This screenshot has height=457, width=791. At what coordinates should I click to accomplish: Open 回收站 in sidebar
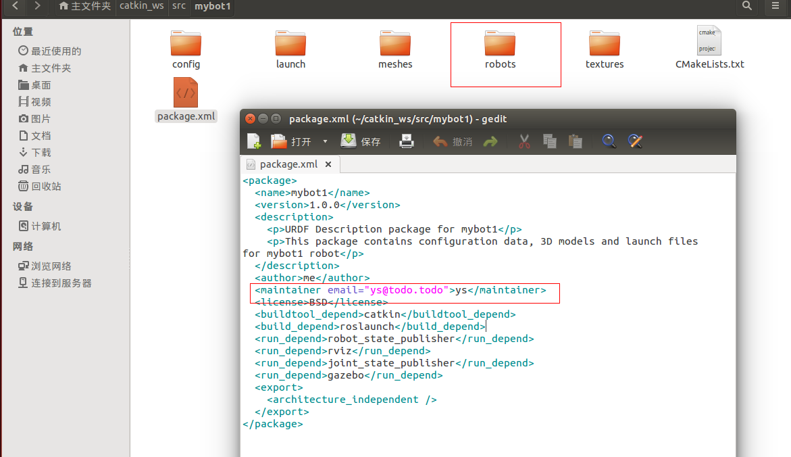[39, 187]
